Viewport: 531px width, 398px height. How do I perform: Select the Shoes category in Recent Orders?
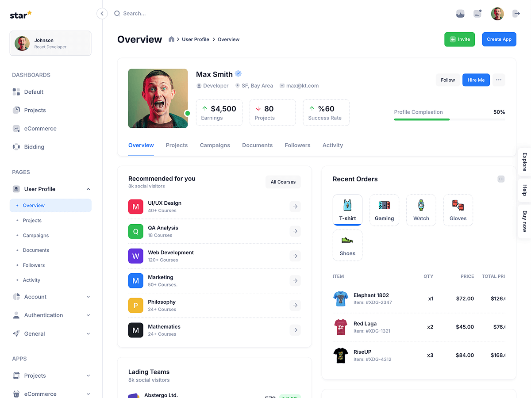tap(347, 245)
